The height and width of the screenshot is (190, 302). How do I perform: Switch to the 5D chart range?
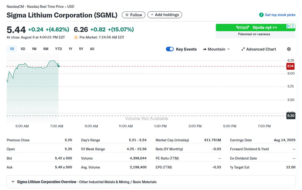tap(23, 49)
